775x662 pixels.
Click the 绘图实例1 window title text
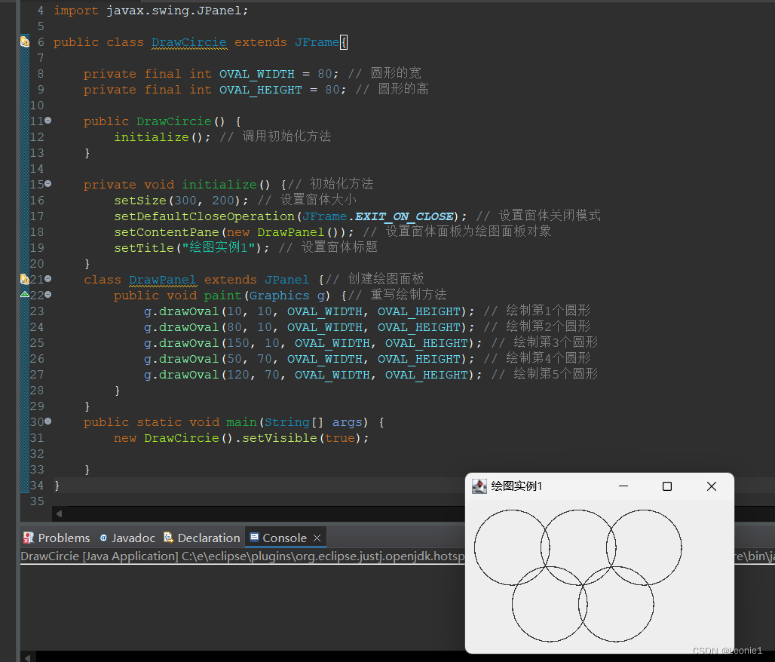point(516,486)
